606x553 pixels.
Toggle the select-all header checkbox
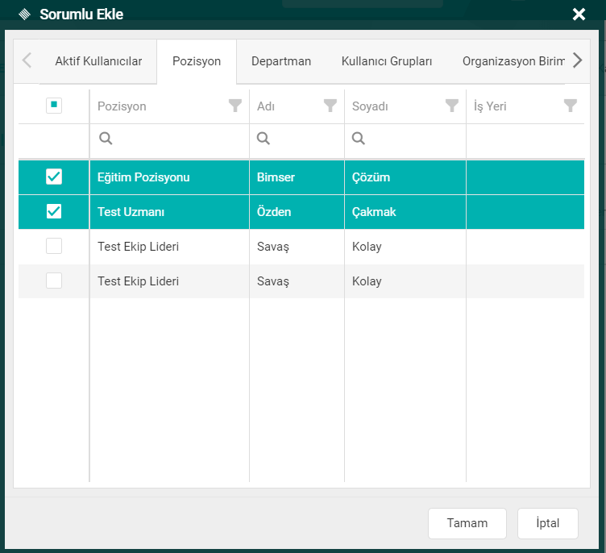(x=54, y=106)
